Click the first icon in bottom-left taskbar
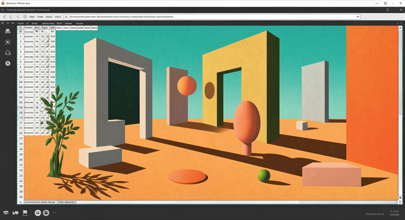Image resolution: width=405 pixels, height=220 pixels. (x=6, y=213)
